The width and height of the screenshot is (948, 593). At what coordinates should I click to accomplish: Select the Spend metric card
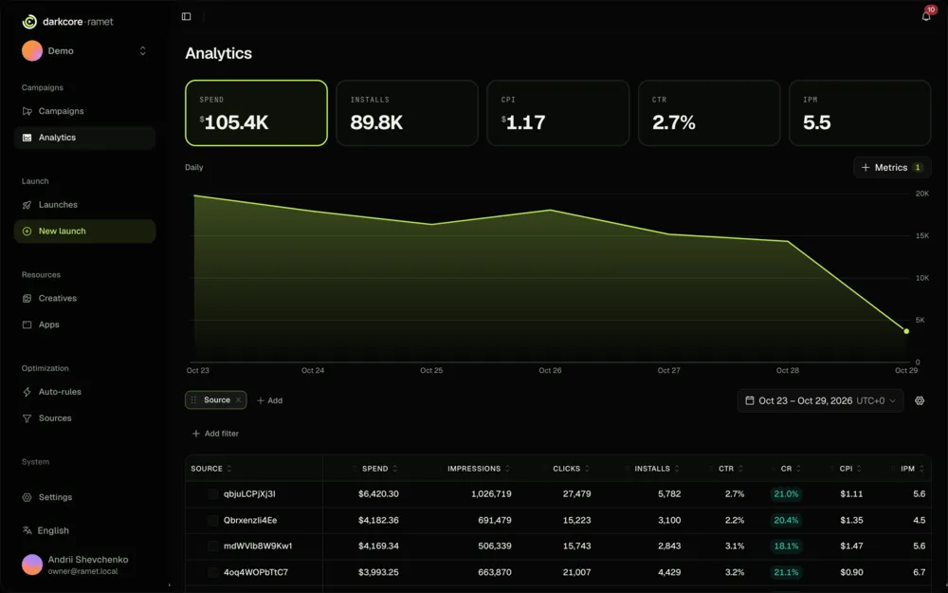click(x=256, y=113)
